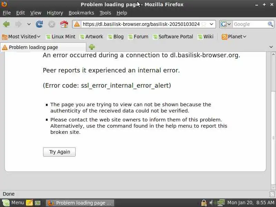Click the error code ssl_error_internal_error_alert text

107,86
